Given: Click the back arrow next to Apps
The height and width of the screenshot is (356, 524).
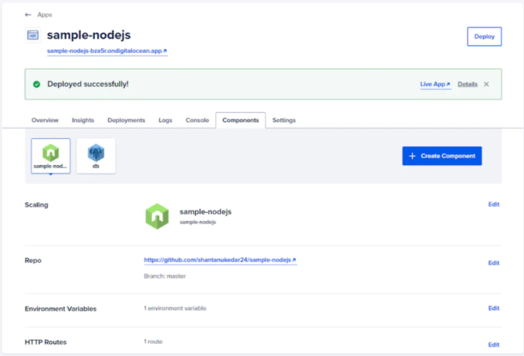Looking at the screenshot, I should click(28, 15).
